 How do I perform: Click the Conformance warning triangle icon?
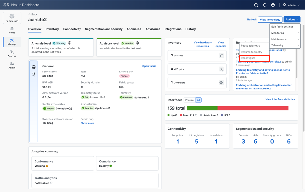(x=47, y=166)
